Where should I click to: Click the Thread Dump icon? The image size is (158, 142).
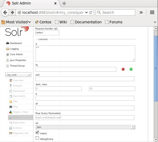tap(8, 66)
